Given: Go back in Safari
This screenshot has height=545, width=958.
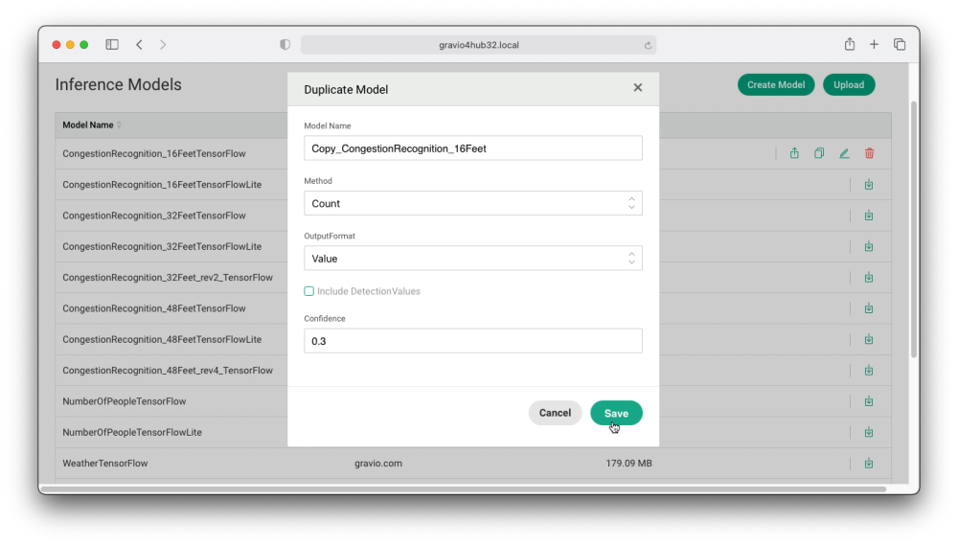Looking at the screenshot, I should [139, 45].
